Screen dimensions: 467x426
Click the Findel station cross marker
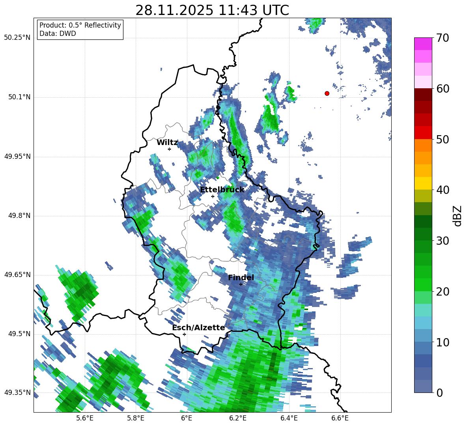(241, 285)
